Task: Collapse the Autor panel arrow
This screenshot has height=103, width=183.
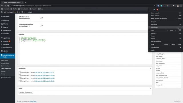Action: [151, 88]
